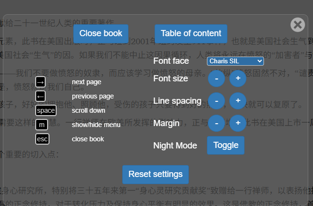
Task: Click the space key icon
Action: click(x=46, y=110)
